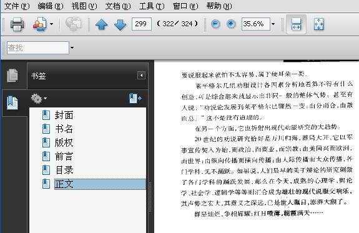Open the 窗口(W) menu
This screenshot has width=359, height=233.
185,6
